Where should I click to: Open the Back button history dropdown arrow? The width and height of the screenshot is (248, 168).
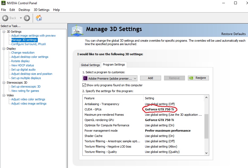tap(21, 18)
